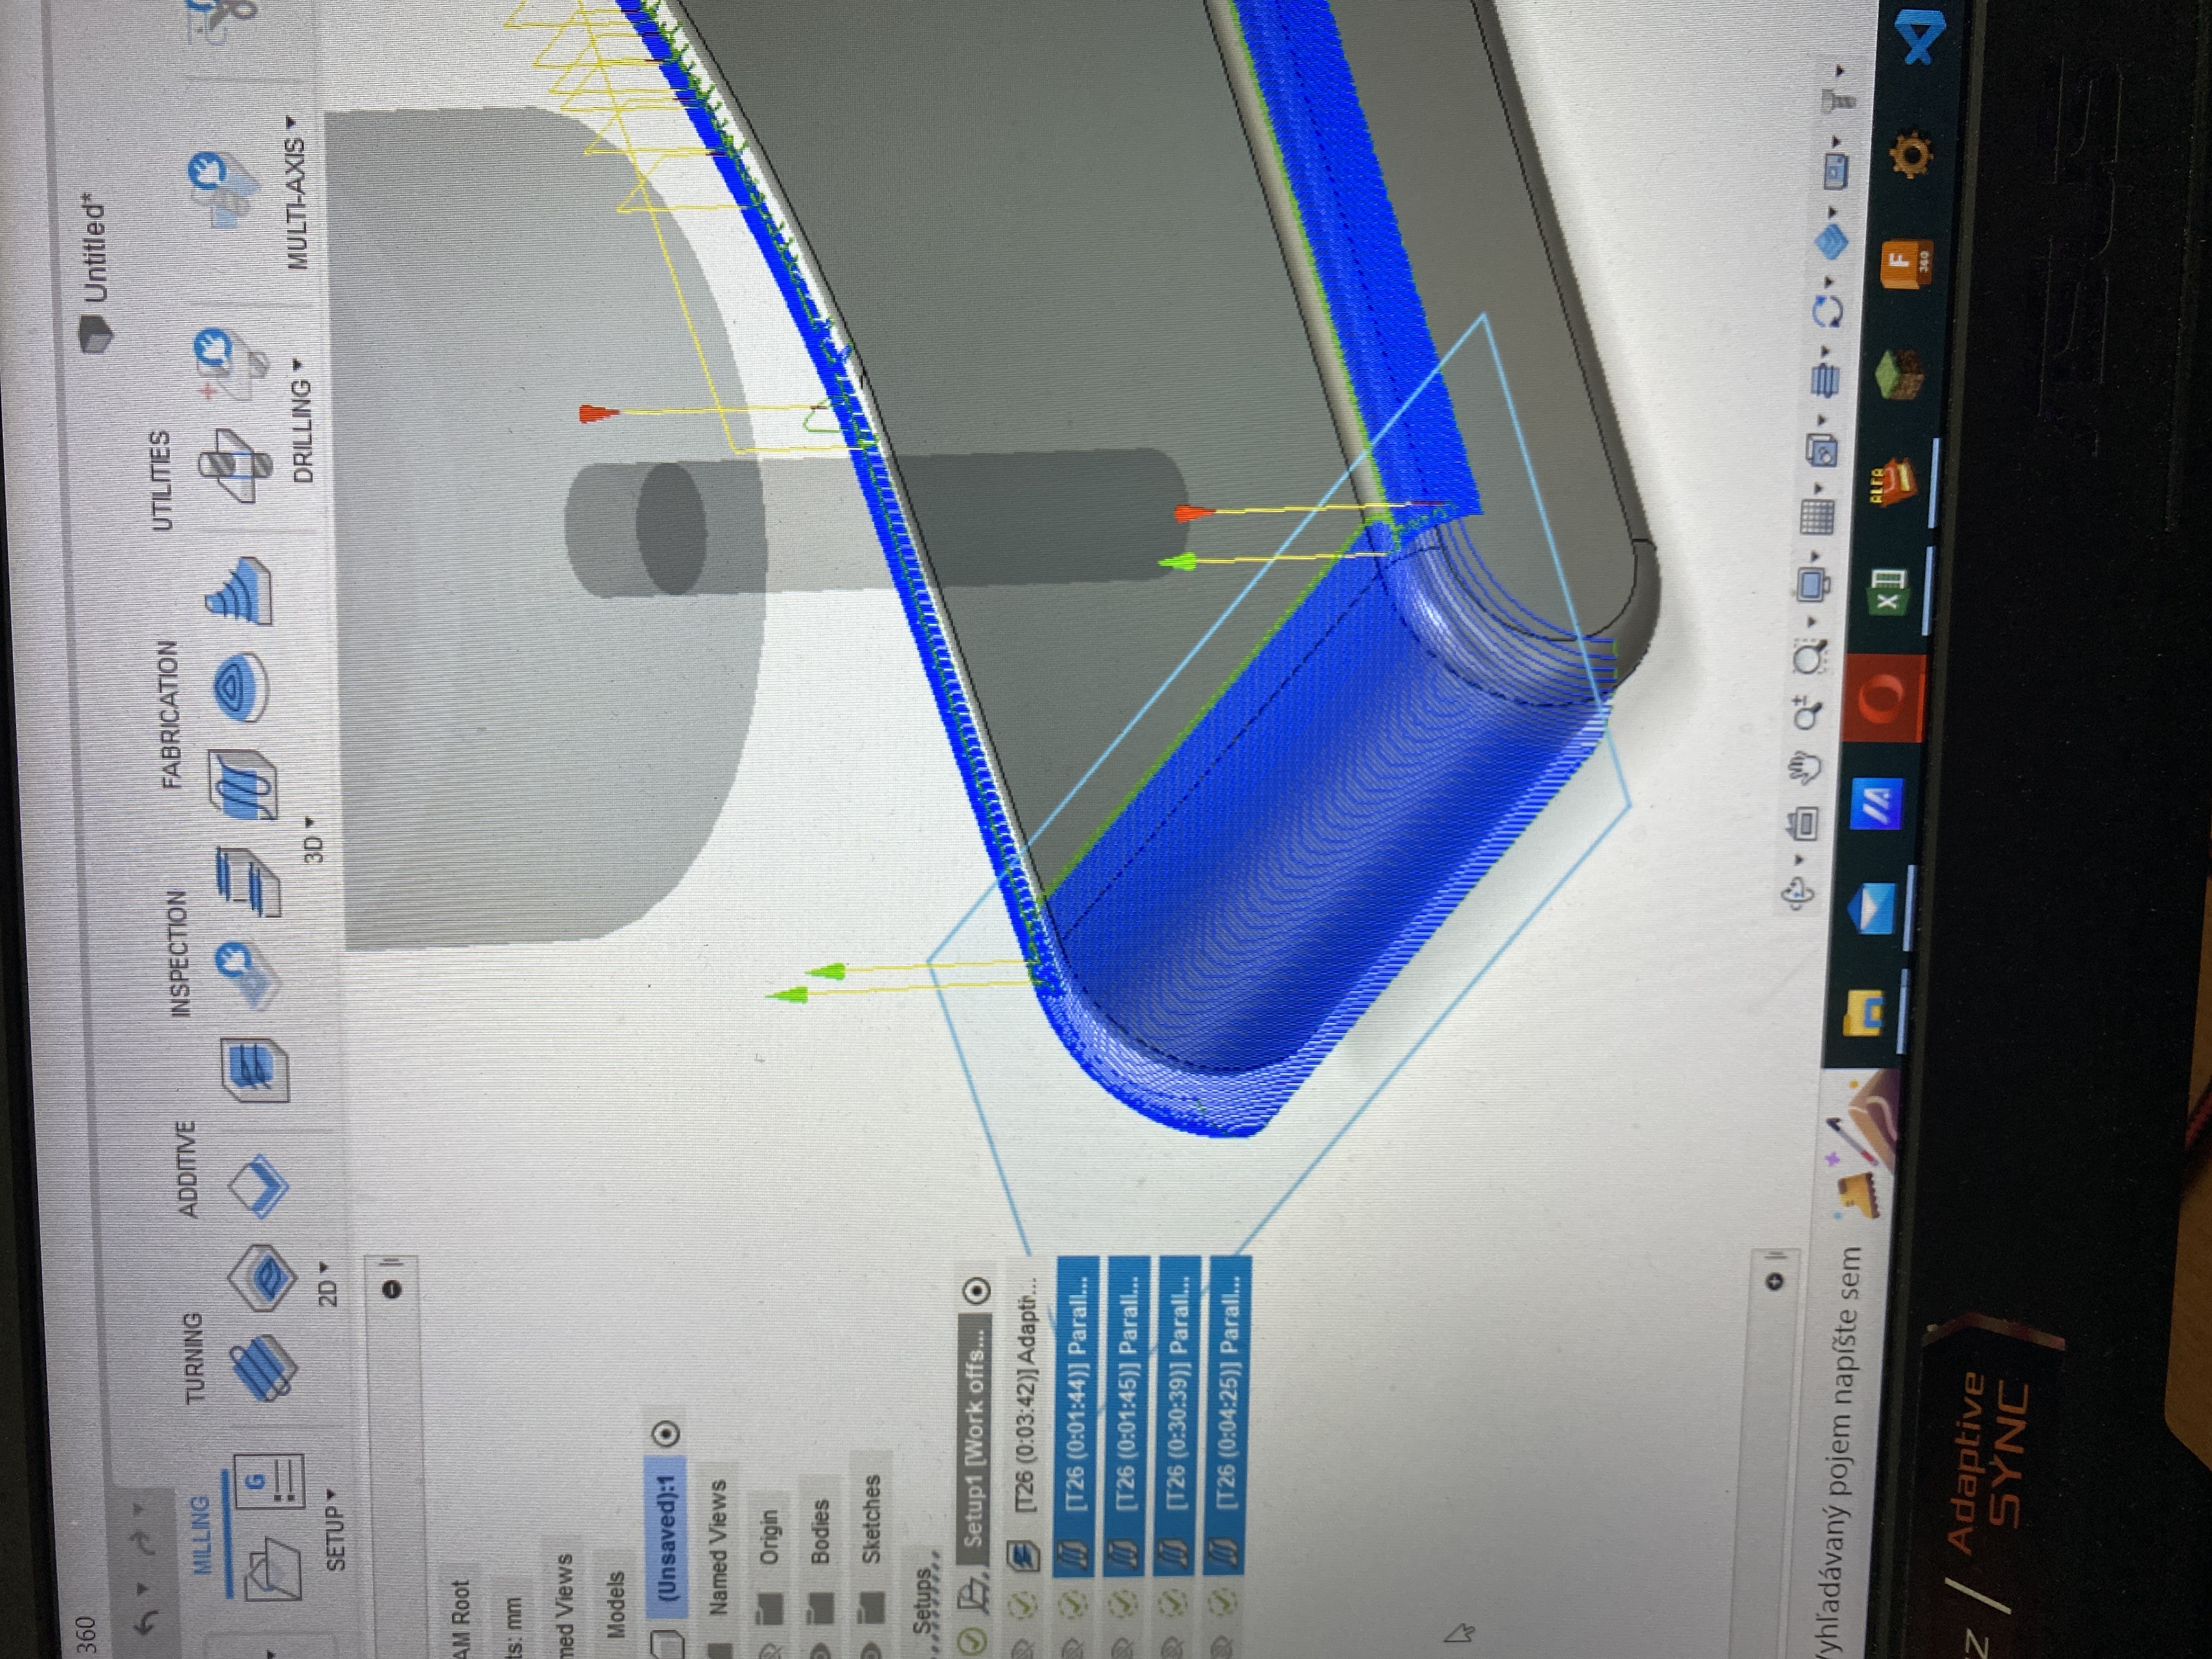Activate the (Unsaved):1 component radio button
The height and width of the screenshot is (1659, 2212).
pos(667,1434)
